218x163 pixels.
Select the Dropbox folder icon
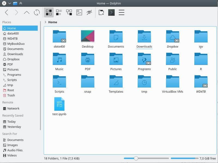point(172,36)
